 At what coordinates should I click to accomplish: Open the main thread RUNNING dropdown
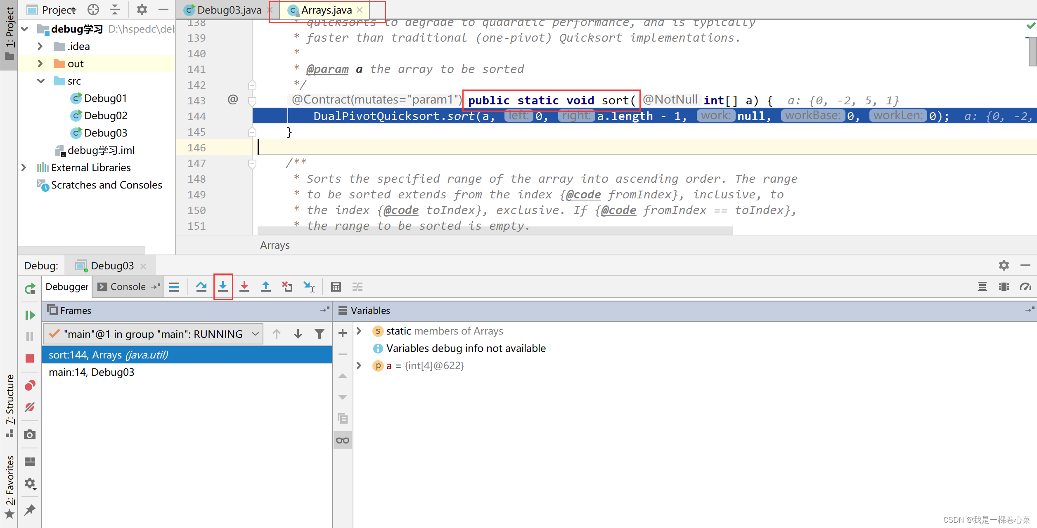153,334
